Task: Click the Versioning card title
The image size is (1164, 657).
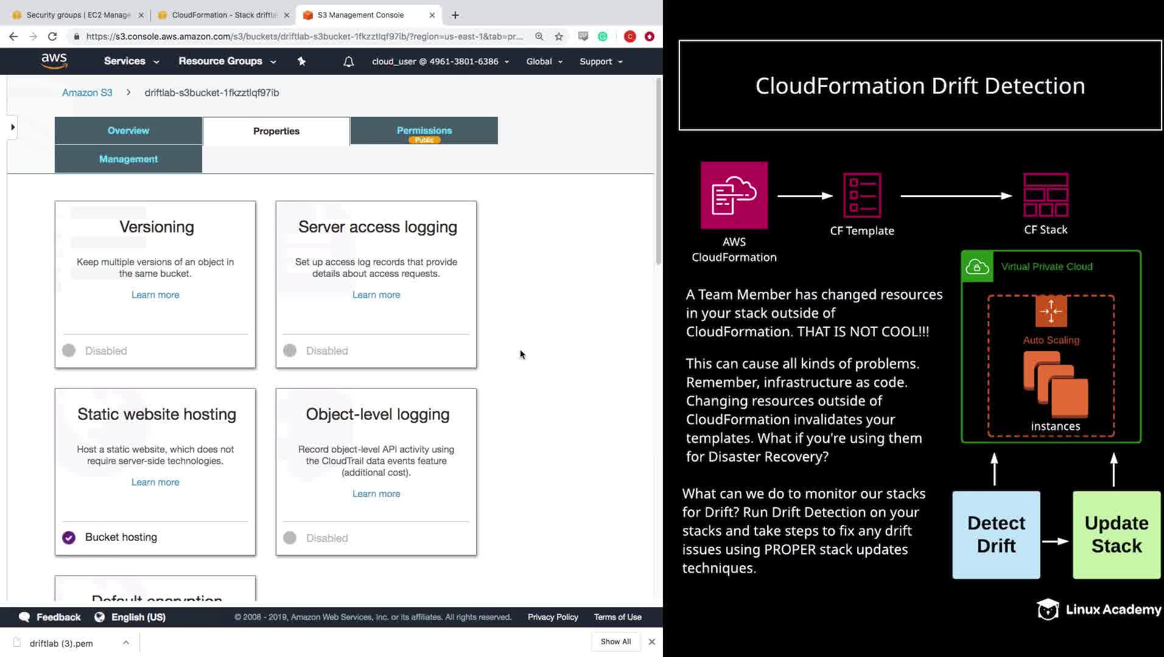Action: 156,227
